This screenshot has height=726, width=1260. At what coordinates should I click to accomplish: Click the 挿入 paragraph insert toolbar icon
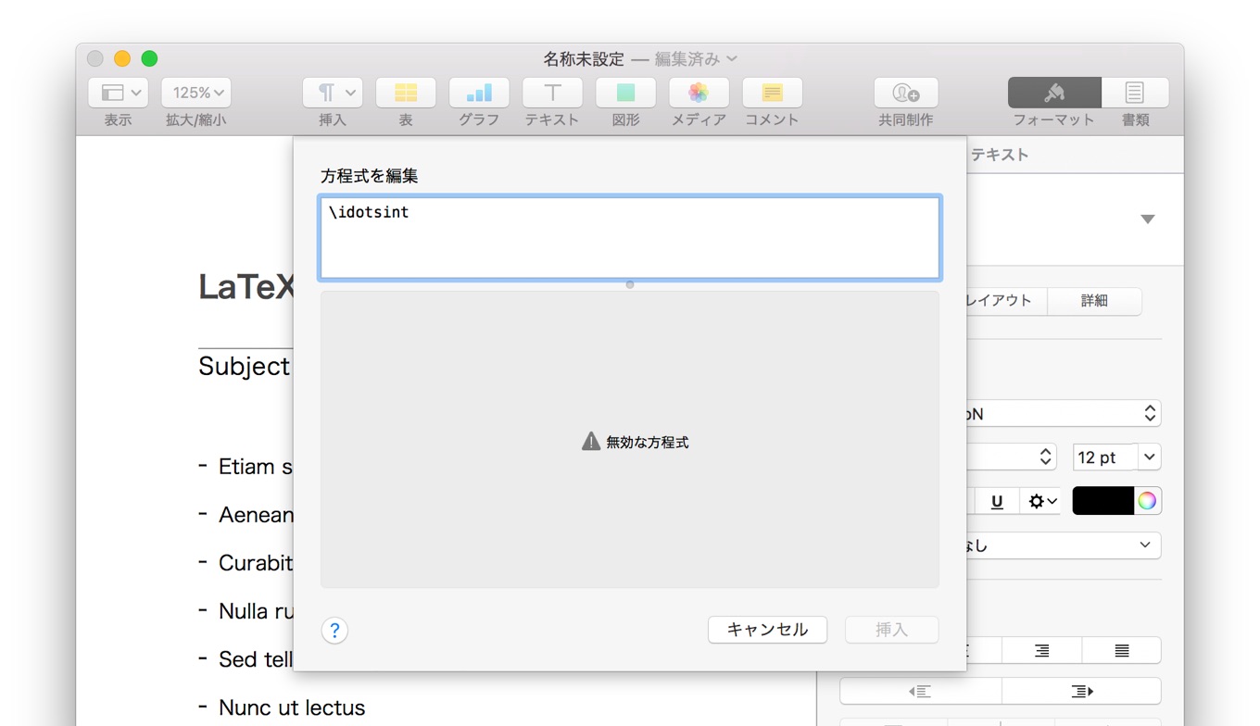332,94
